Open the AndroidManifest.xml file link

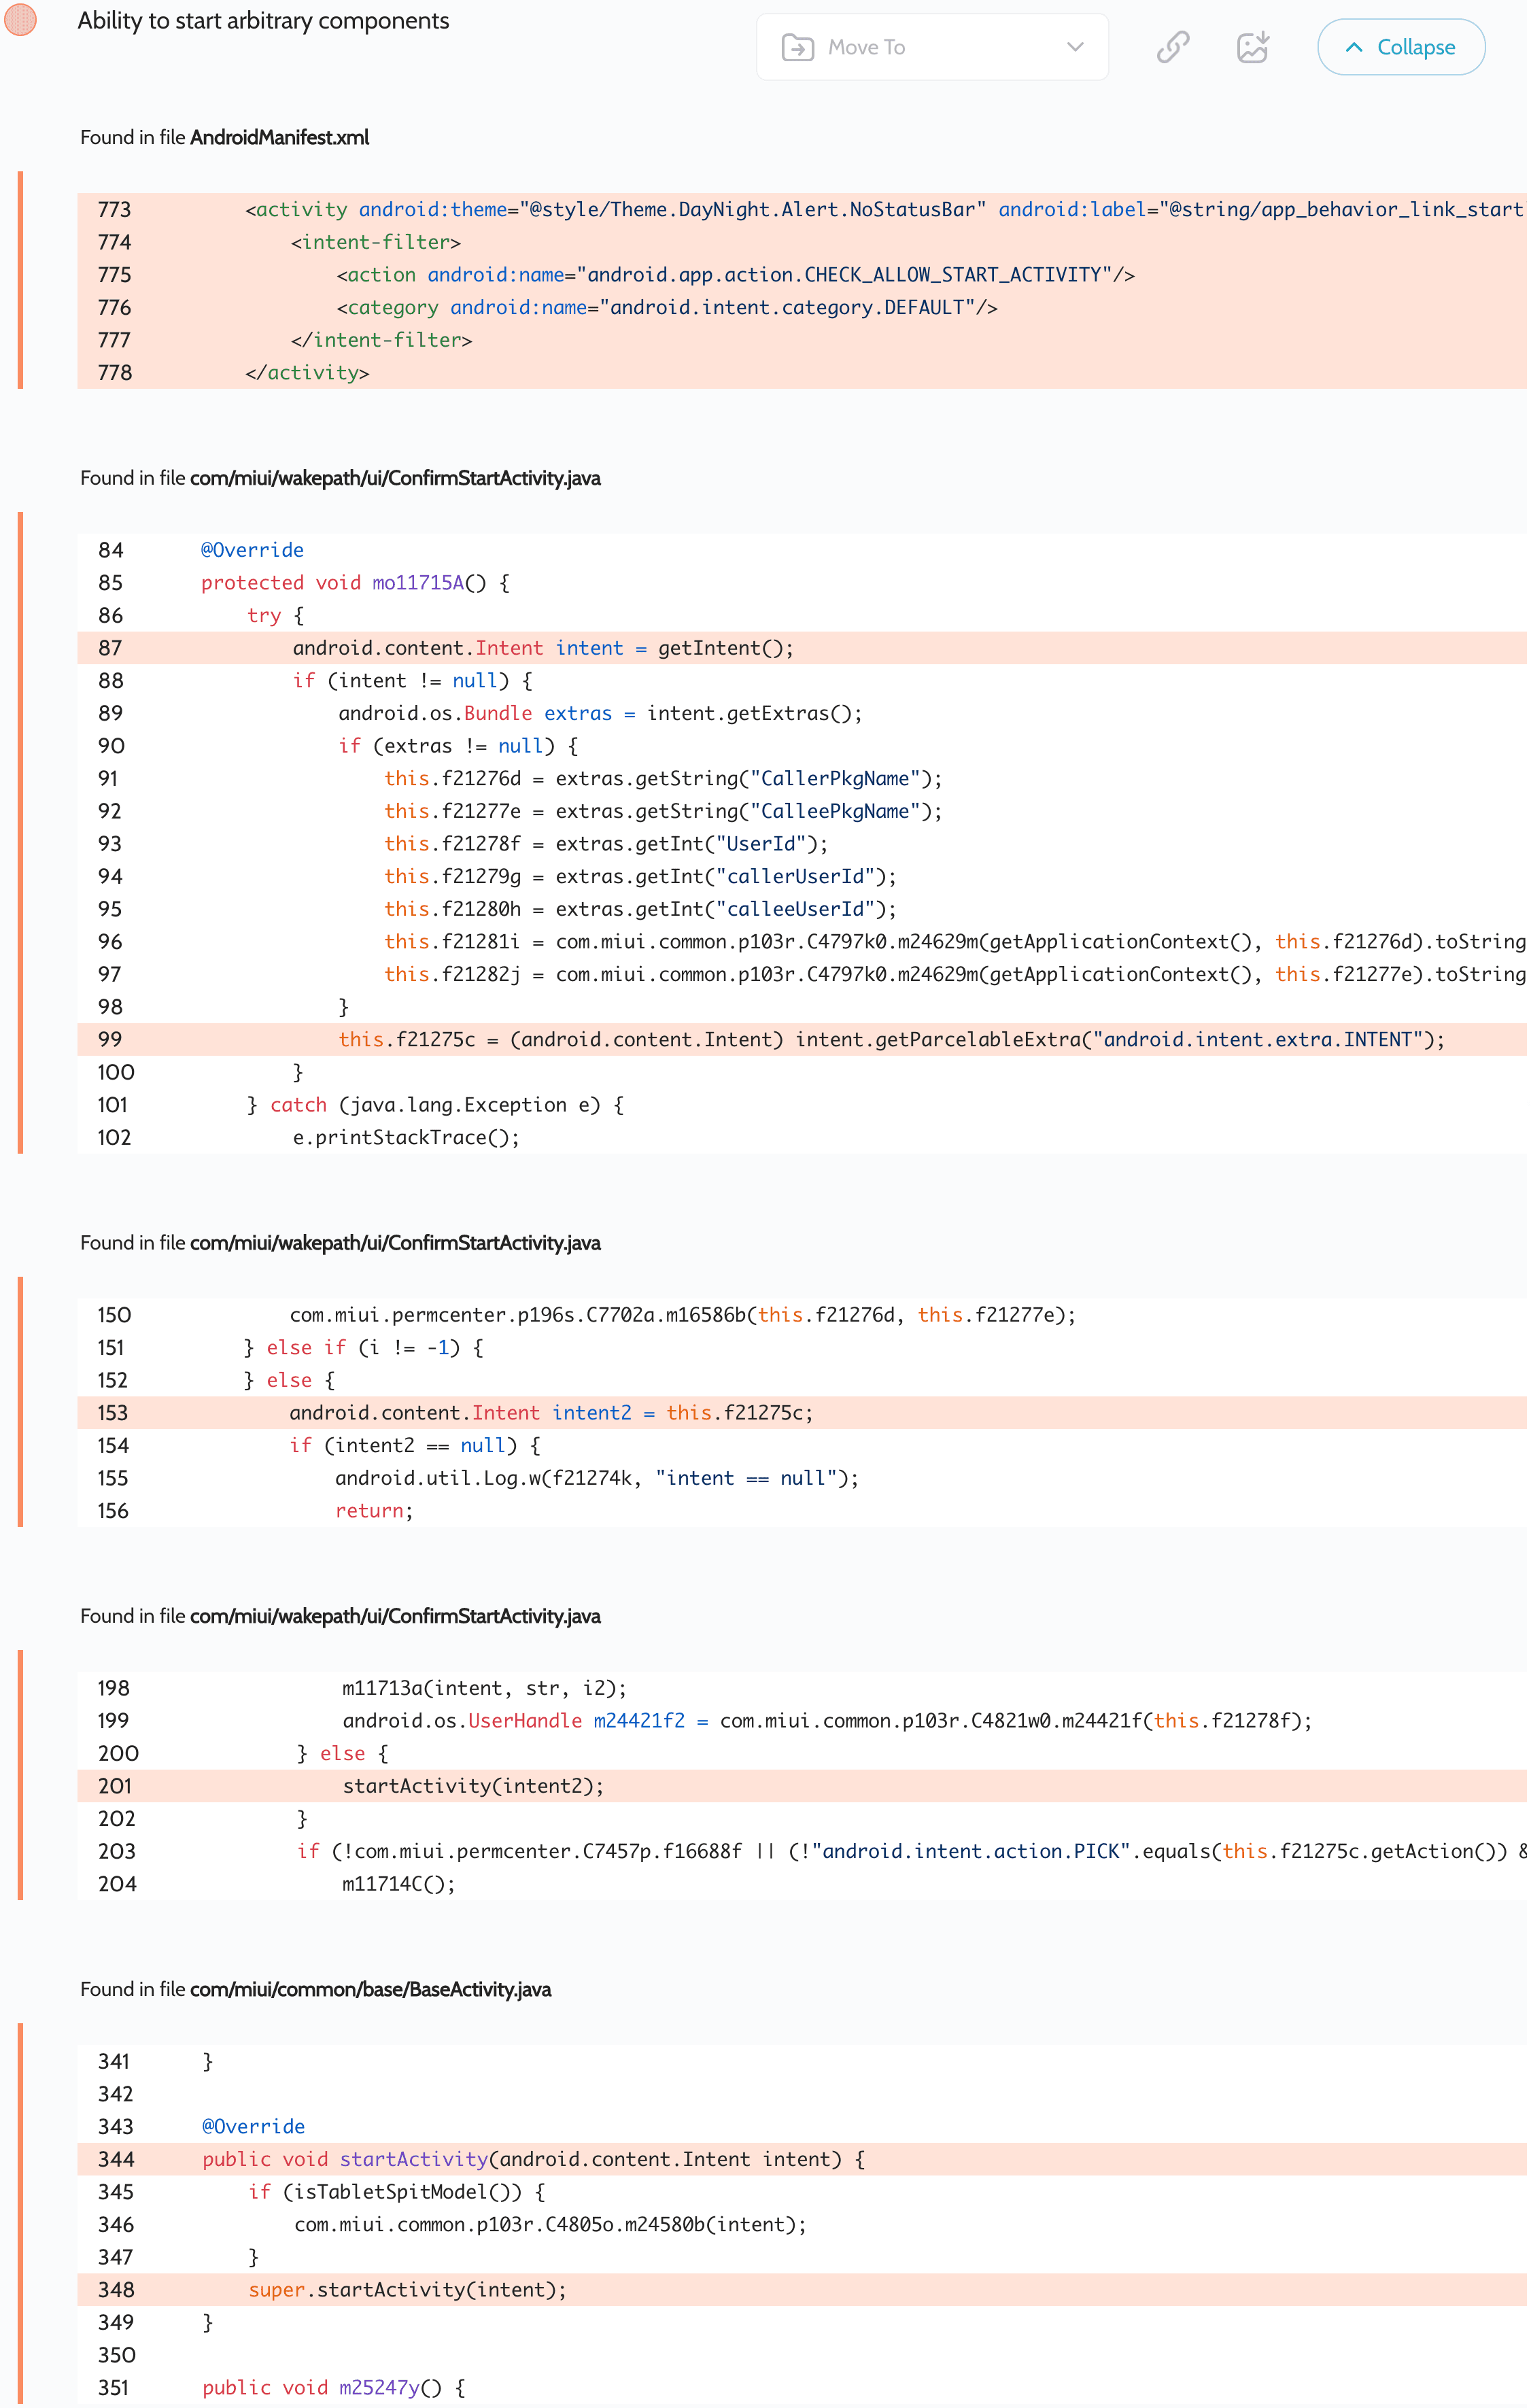coord(279,138)
